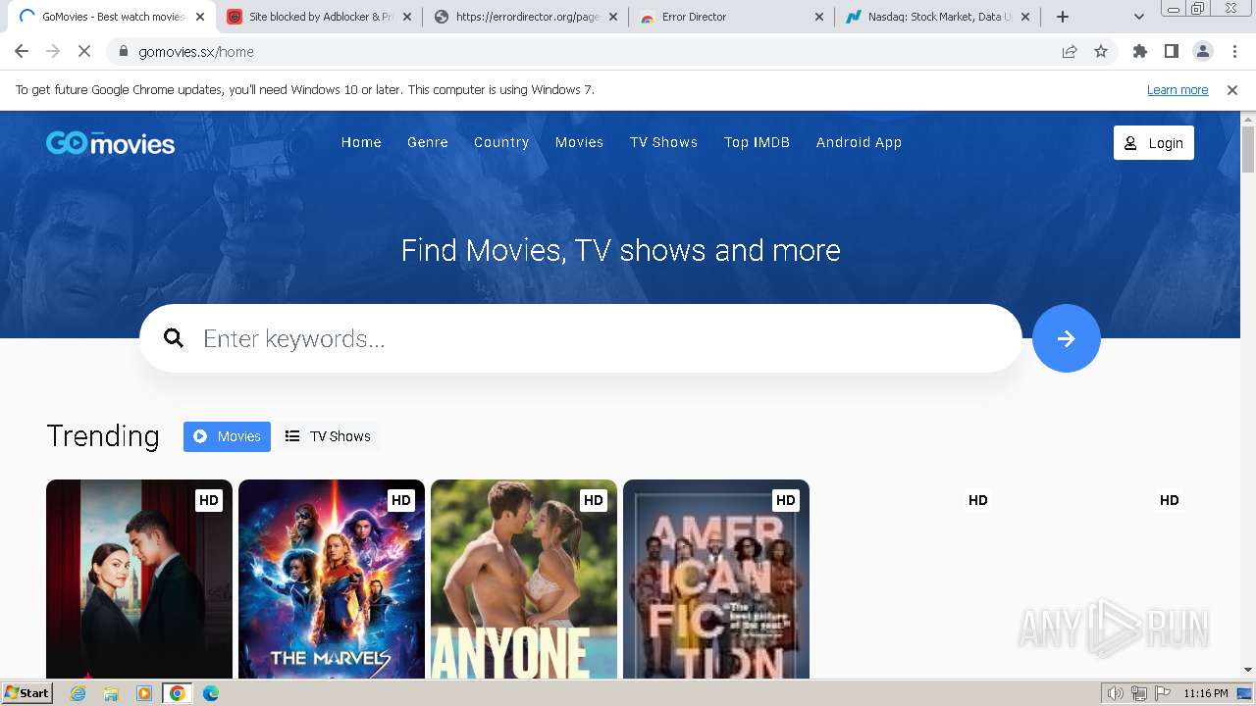The width and height of the screenshot is (1256, 706).
Task: Open a new browser tab
Action: pos(1063,17)
